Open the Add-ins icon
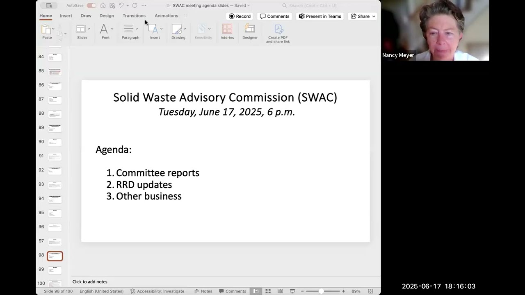Image resolution: width=525 pixels, height=295 pixels. (227, 29)
